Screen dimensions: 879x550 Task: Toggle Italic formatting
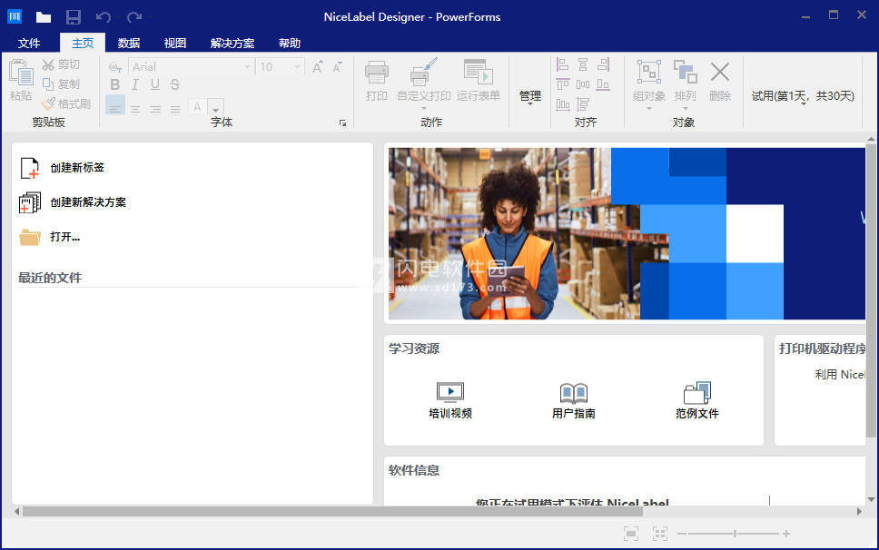point(135,84)
